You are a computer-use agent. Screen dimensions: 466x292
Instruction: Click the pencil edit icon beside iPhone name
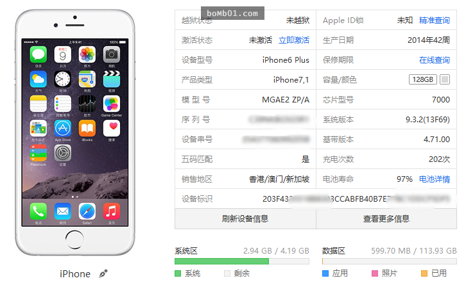coord(103,273)
